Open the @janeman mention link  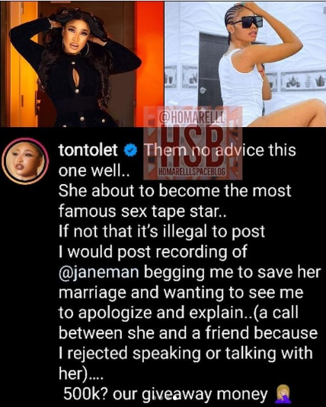99,272
